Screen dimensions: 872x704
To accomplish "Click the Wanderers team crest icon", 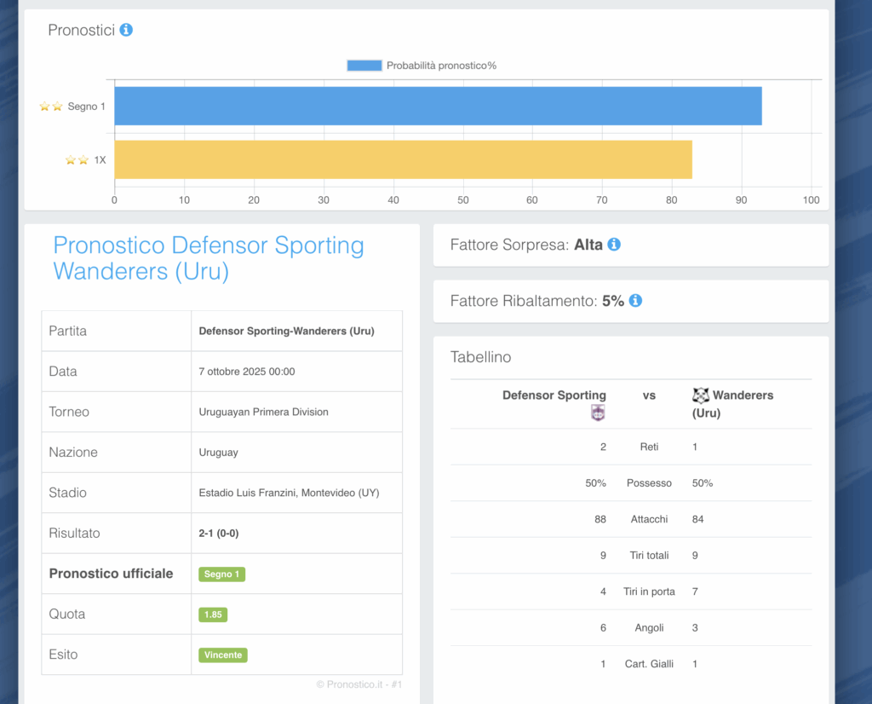I will pyautogui.click(x=700, y=395).
